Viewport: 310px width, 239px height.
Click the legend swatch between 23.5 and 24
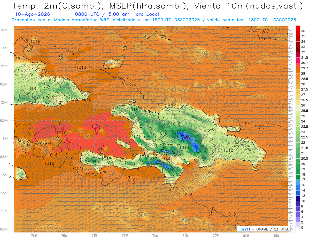(298, 124)
